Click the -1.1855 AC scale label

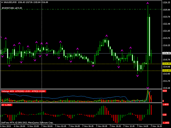[x=166, y=123]
